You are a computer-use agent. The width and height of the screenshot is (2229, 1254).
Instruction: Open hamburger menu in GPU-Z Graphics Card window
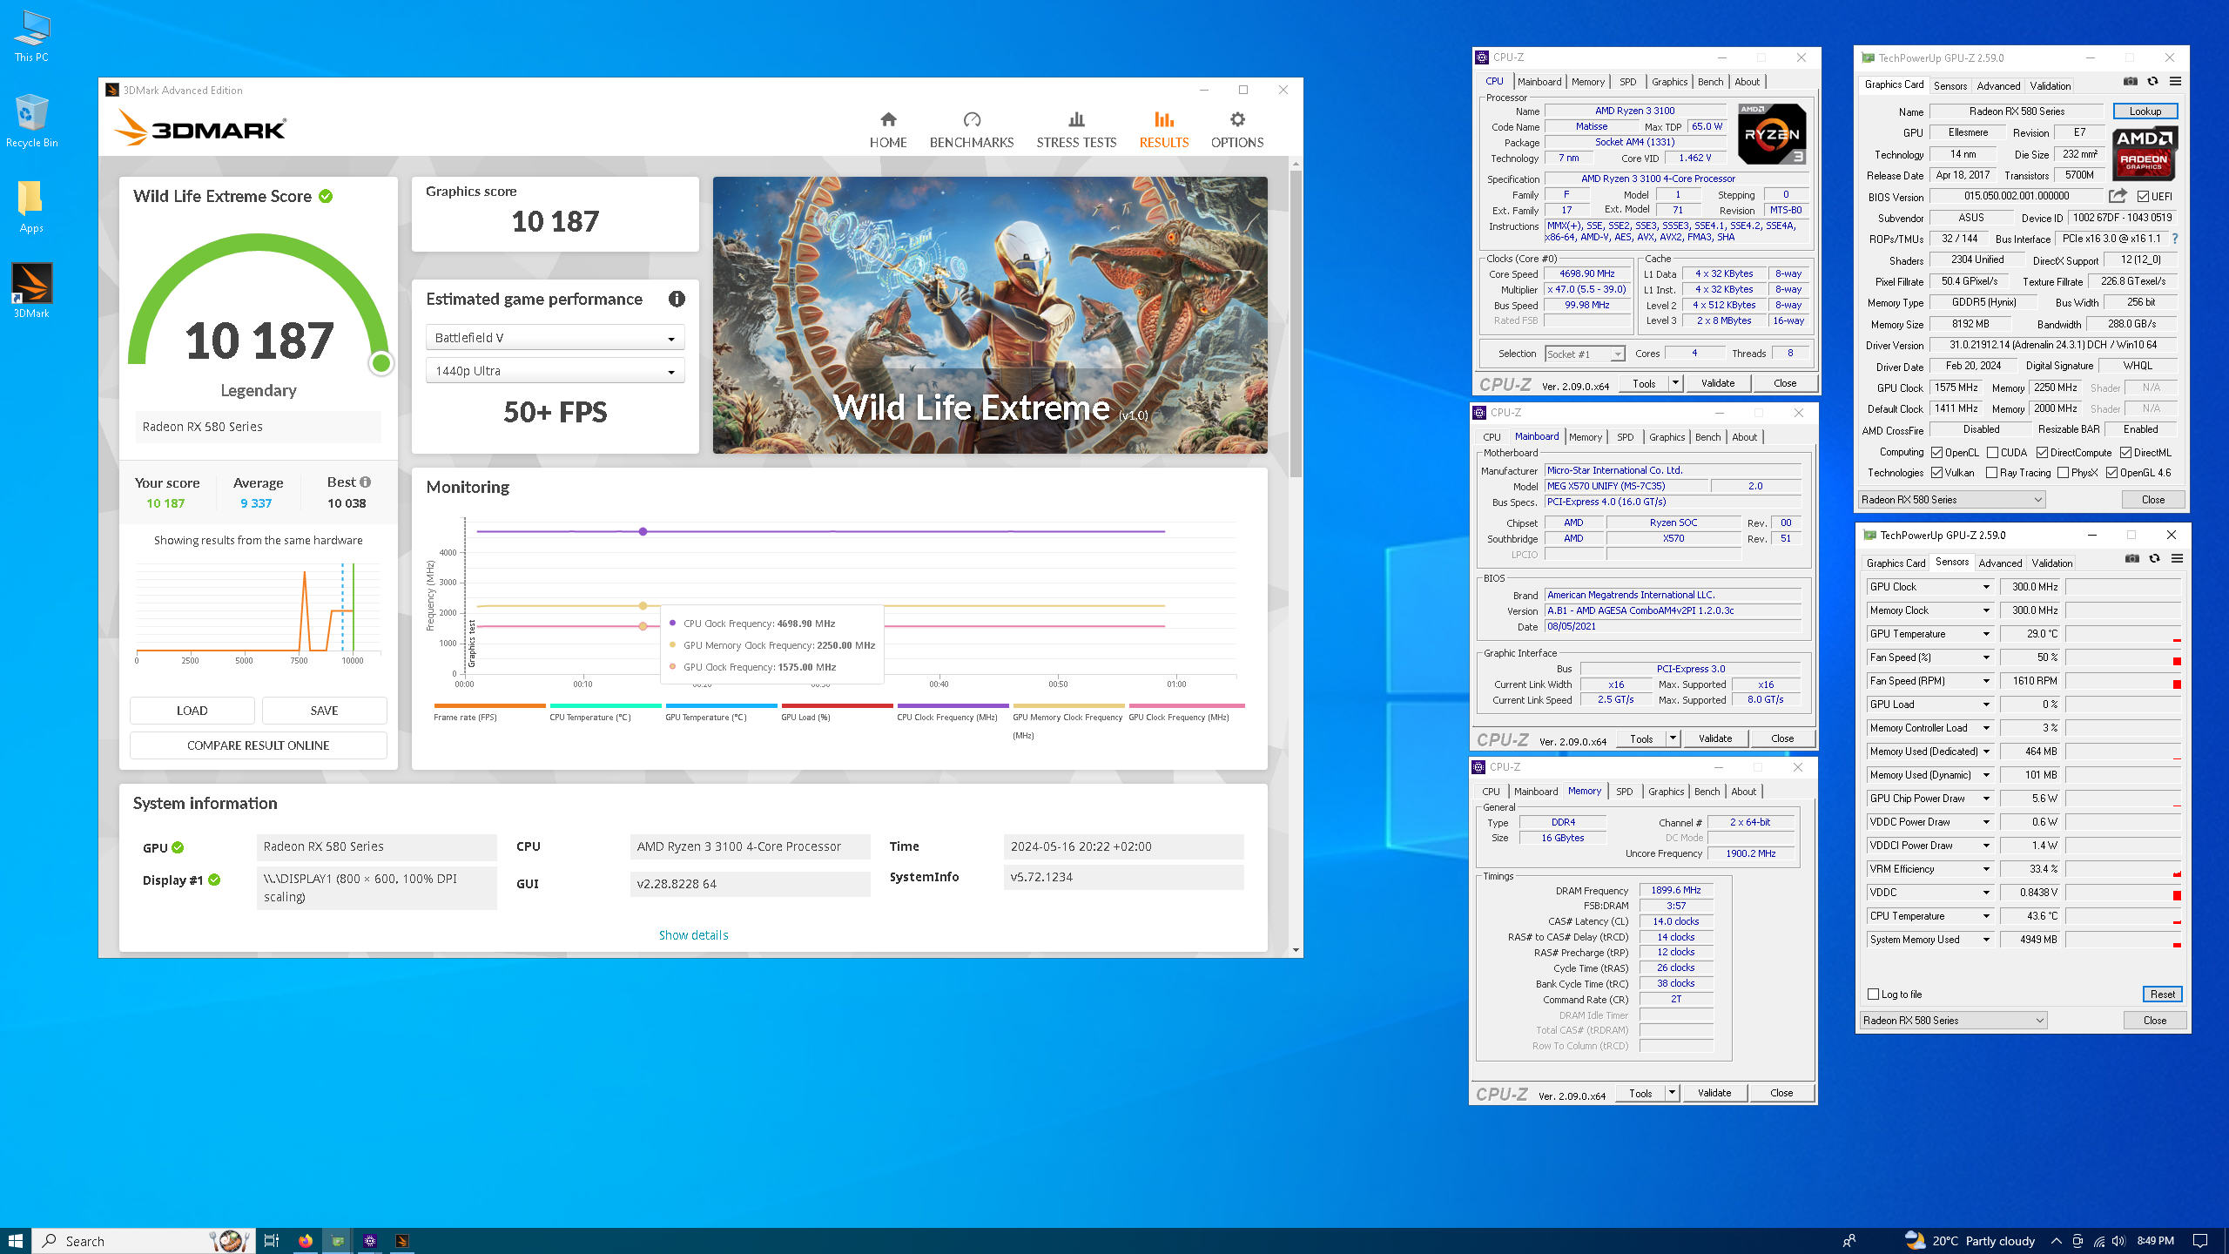click(x=2175, y=81)
